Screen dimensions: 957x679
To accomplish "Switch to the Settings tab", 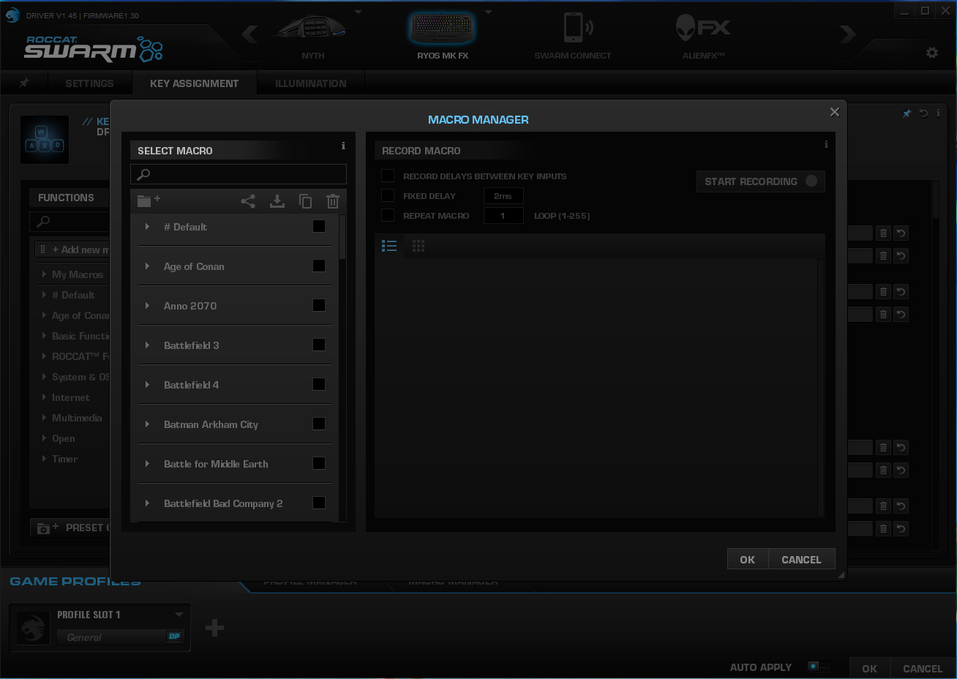I will click(89, 83).
